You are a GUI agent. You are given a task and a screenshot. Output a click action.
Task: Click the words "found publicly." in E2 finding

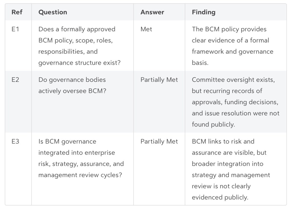pyautogui.click(x=213, y=124)
